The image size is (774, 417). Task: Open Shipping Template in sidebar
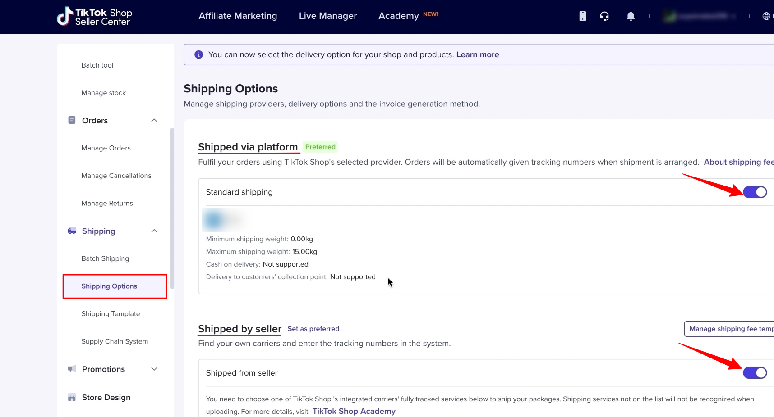[x=111, y=314]
